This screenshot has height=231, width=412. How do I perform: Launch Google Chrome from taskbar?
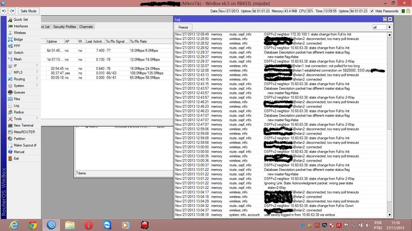32,225
